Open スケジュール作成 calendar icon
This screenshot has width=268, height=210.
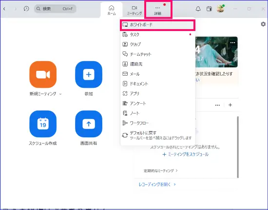coord(43,124)
